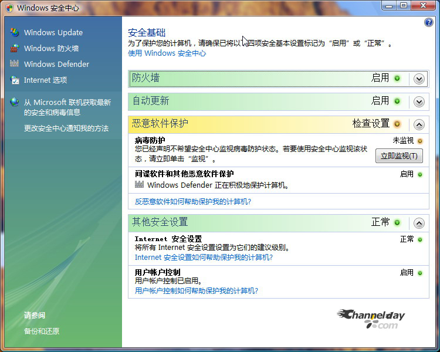The image size is (440, 352).
Task: Click 更改安全中心通知我的方法 link
Action: tap(66, 128)
